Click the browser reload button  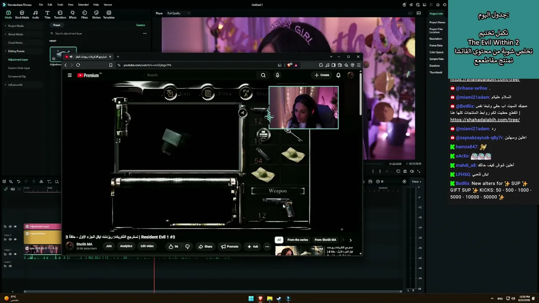78,65
